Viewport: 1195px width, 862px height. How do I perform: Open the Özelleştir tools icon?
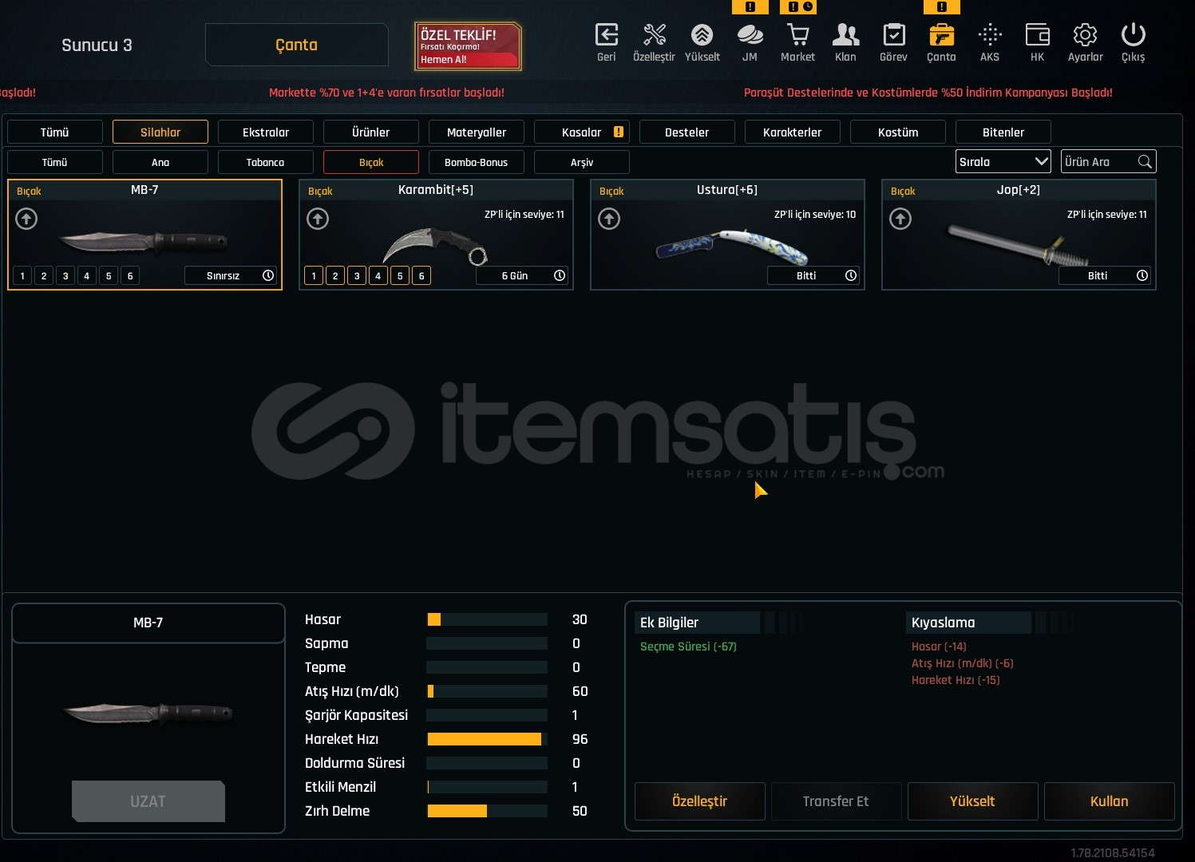click(654, 35)
